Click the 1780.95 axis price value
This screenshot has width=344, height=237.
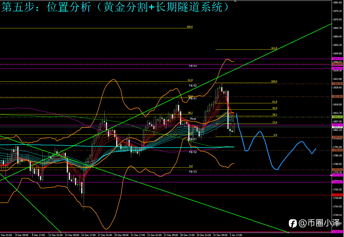point(337,164)
